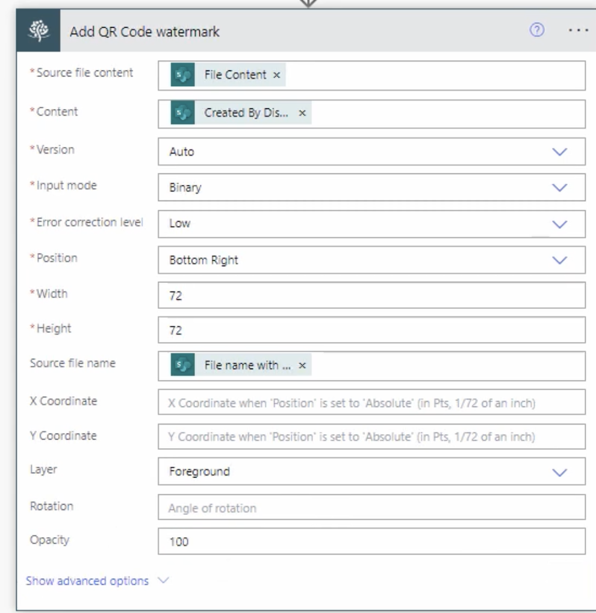Click the Rotation angle field
Screen dimensions: 596x613
(x=371, y=508)
